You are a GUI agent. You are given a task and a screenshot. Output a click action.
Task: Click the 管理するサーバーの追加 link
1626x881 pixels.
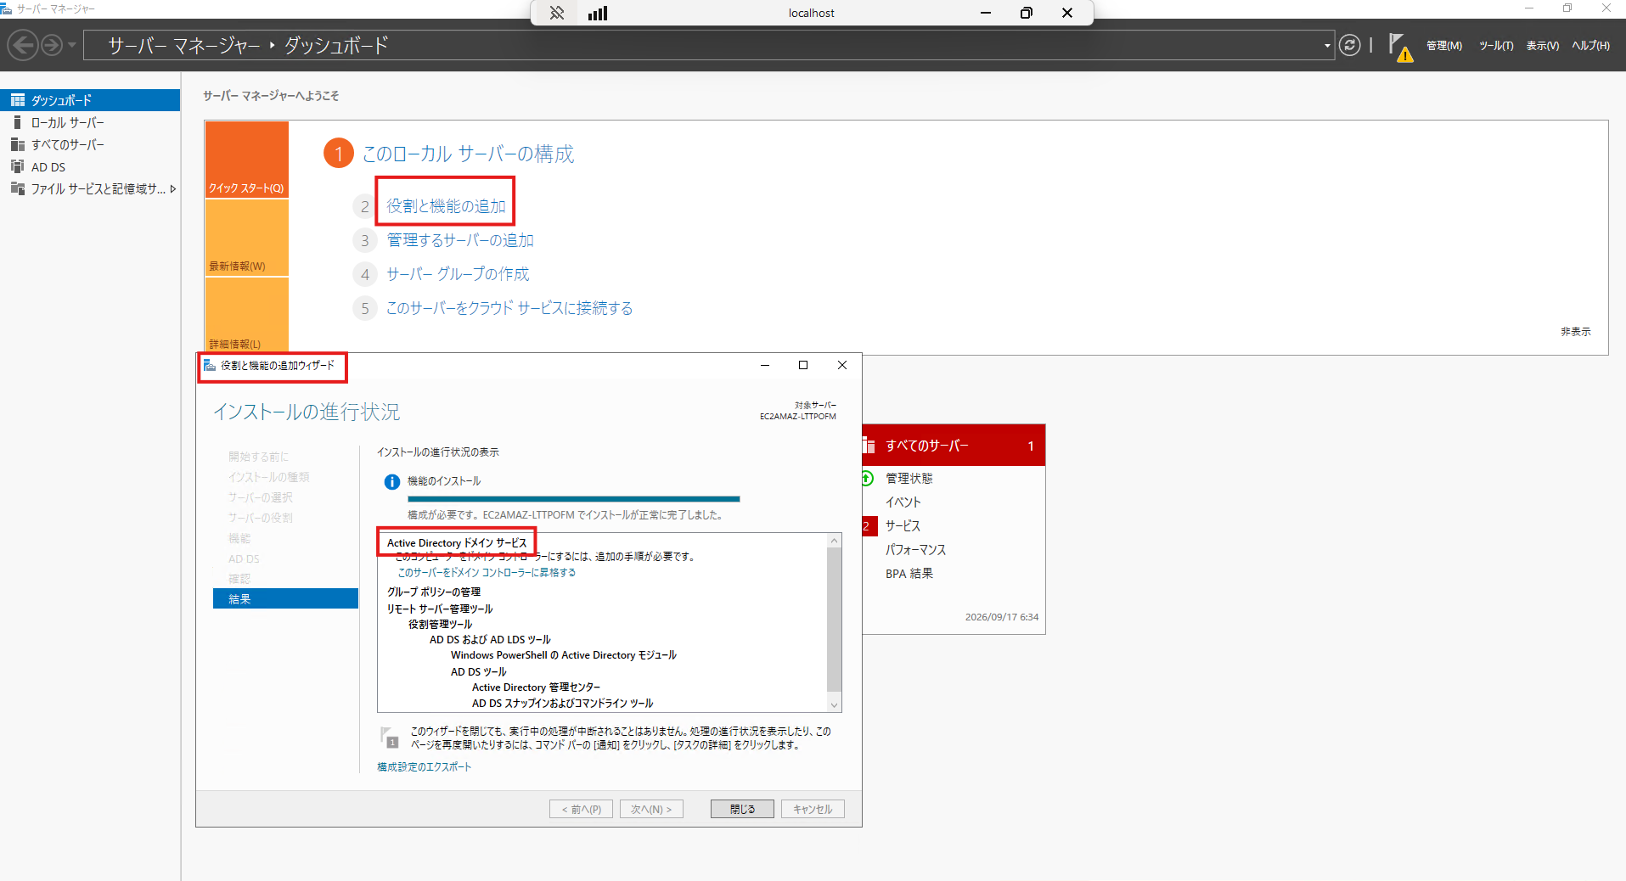click(460, 240)
